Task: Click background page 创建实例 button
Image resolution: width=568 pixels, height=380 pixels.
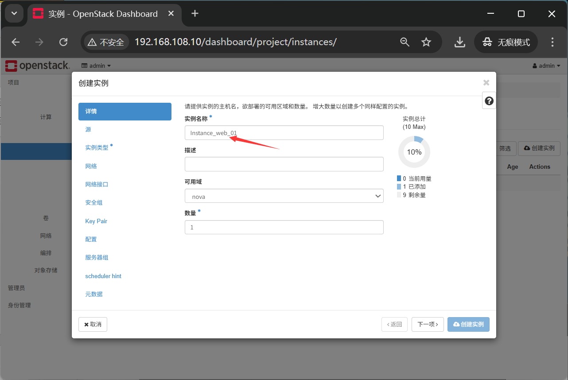Action: pos(539,148)
